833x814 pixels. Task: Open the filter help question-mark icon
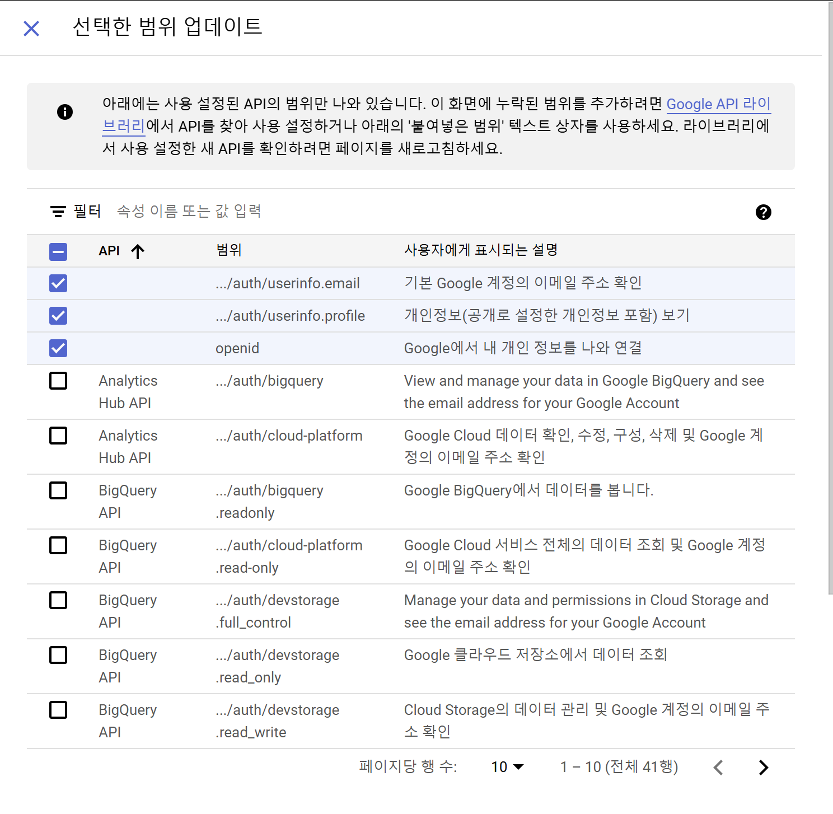coord(763,212)
